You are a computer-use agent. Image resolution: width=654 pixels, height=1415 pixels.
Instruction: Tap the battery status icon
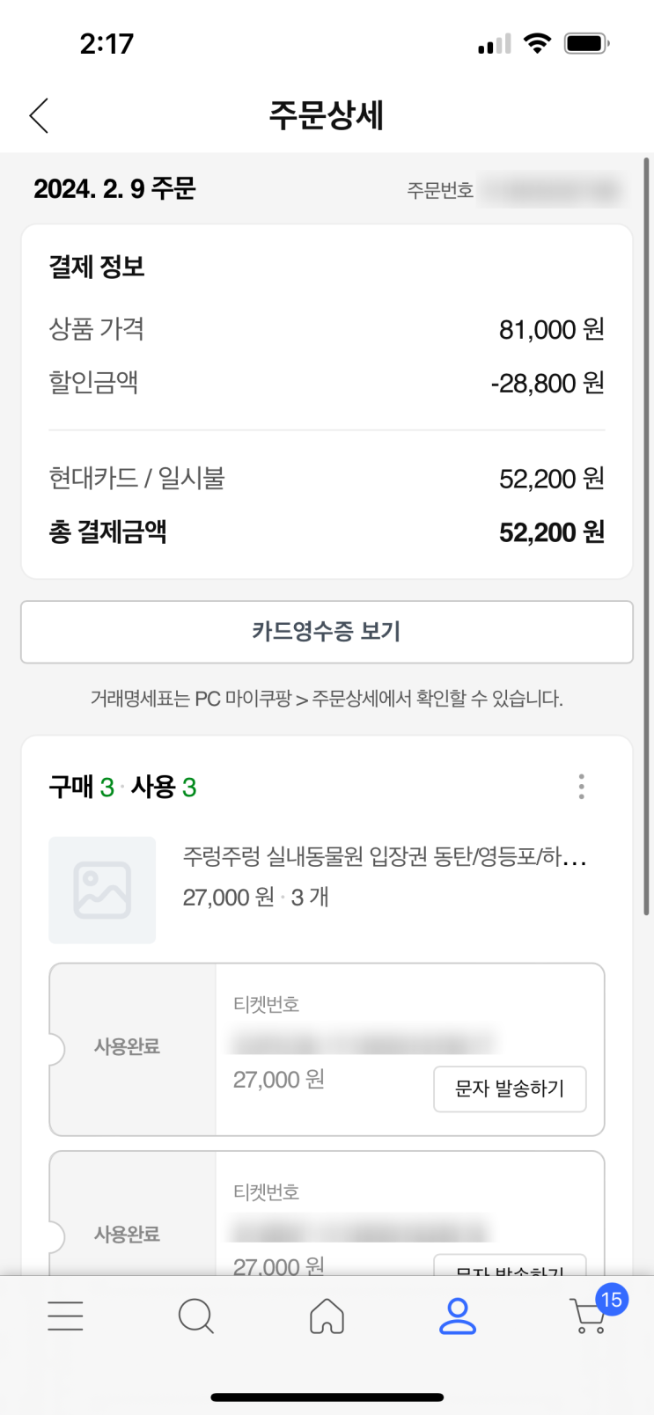click(586, 43)
